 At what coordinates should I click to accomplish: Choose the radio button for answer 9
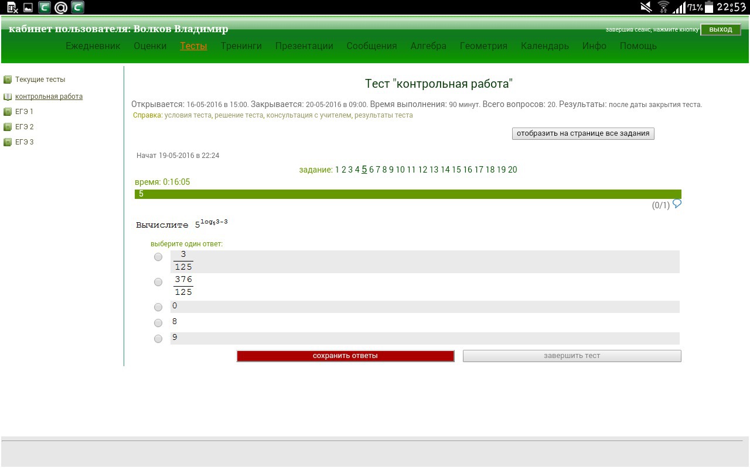158,339
